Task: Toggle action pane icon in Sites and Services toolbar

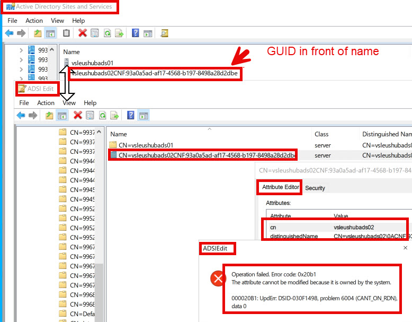Action: (x=148, y=33)
